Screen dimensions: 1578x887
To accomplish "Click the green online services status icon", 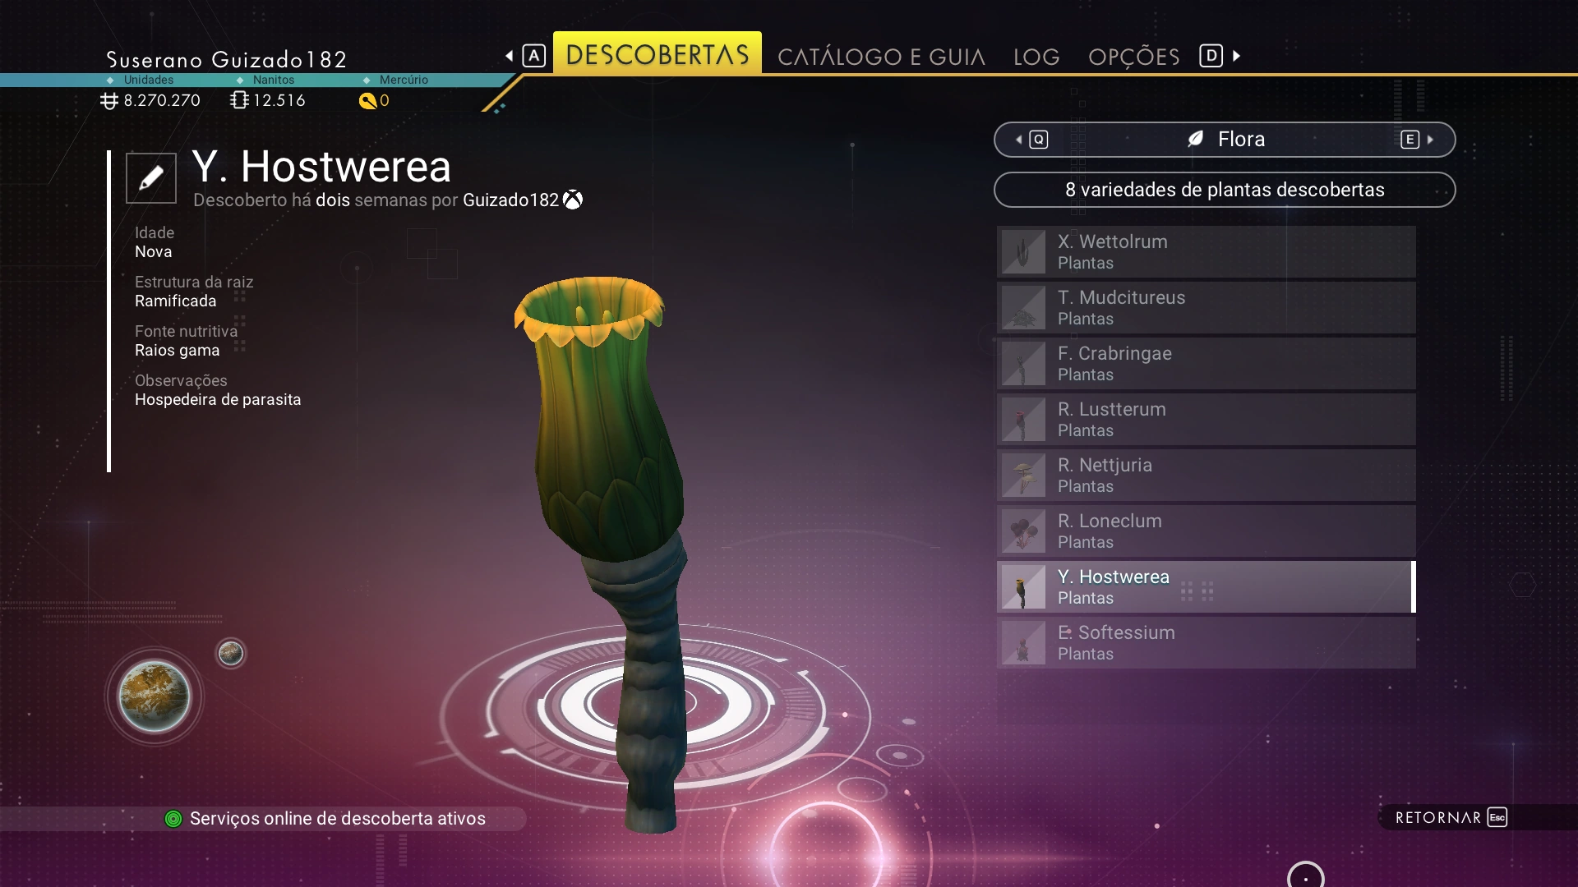I will [173, 818].
